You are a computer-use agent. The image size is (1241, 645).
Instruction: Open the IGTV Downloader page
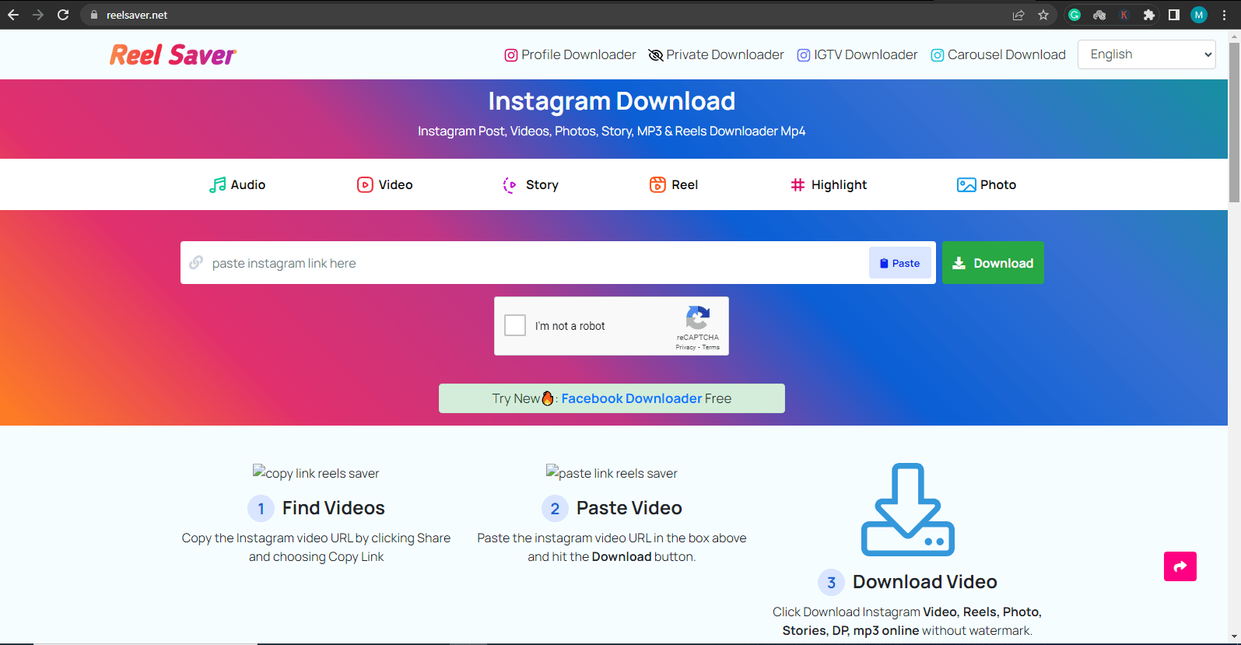(857, 54)
